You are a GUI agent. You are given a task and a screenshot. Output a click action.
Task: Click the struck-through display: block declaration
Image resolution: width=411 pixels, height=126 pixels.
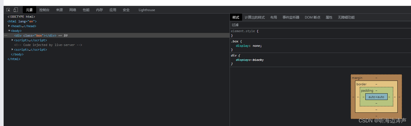pos(250,60)
